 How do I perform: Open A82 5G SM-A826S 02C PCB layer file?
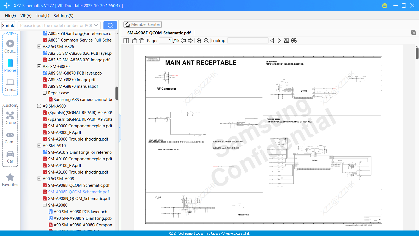click(77, 53)
